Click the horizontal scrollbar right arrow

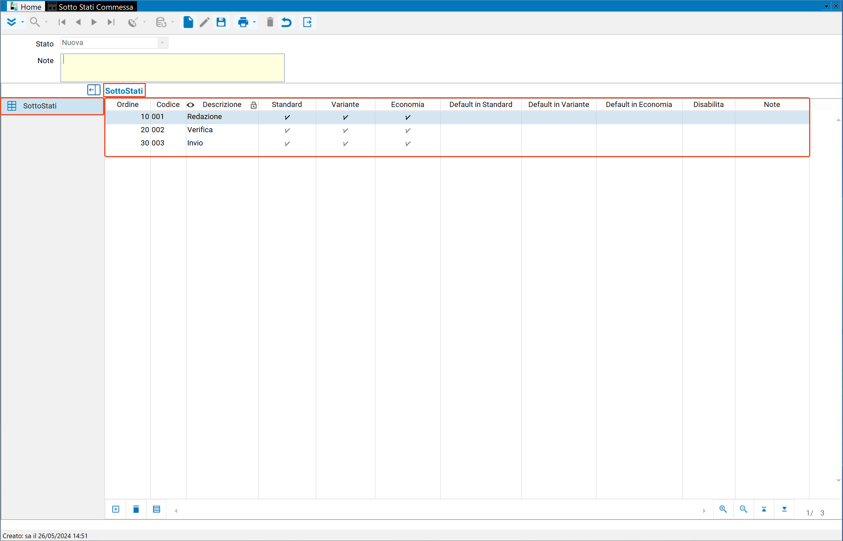704,511
